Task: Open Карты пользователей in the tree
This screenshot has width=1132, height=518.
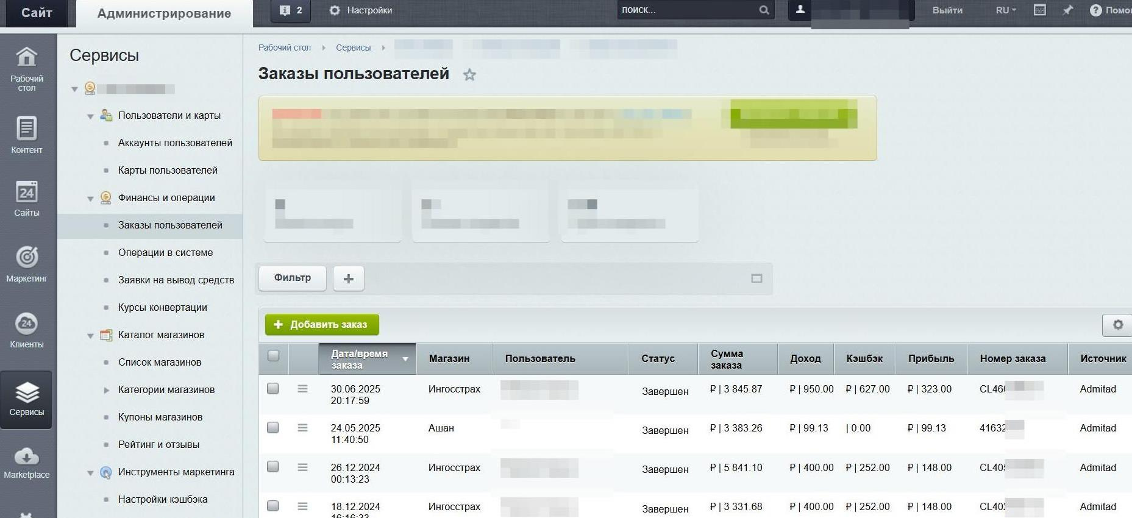Action: point(168,170)
